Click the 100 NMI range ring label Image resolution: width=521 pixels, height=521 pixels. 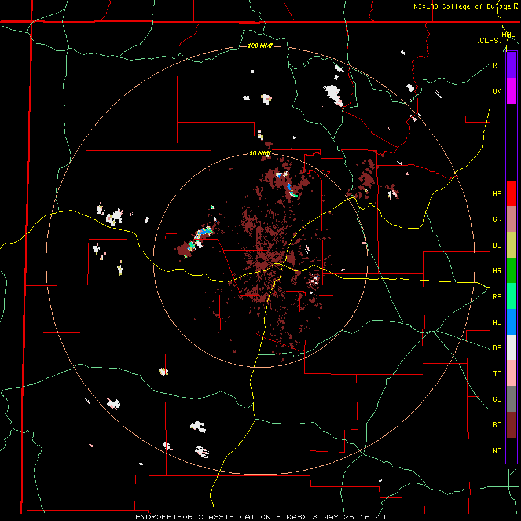(x=260, y=46)
